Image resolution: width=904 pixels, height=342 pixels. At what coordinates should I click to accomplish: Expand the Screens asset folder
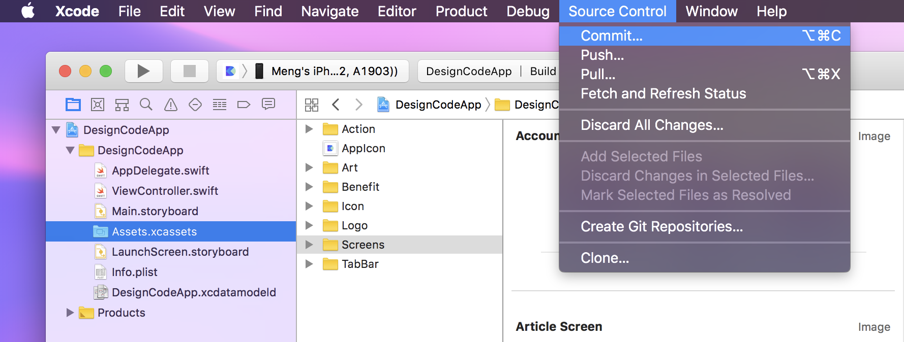309,245
